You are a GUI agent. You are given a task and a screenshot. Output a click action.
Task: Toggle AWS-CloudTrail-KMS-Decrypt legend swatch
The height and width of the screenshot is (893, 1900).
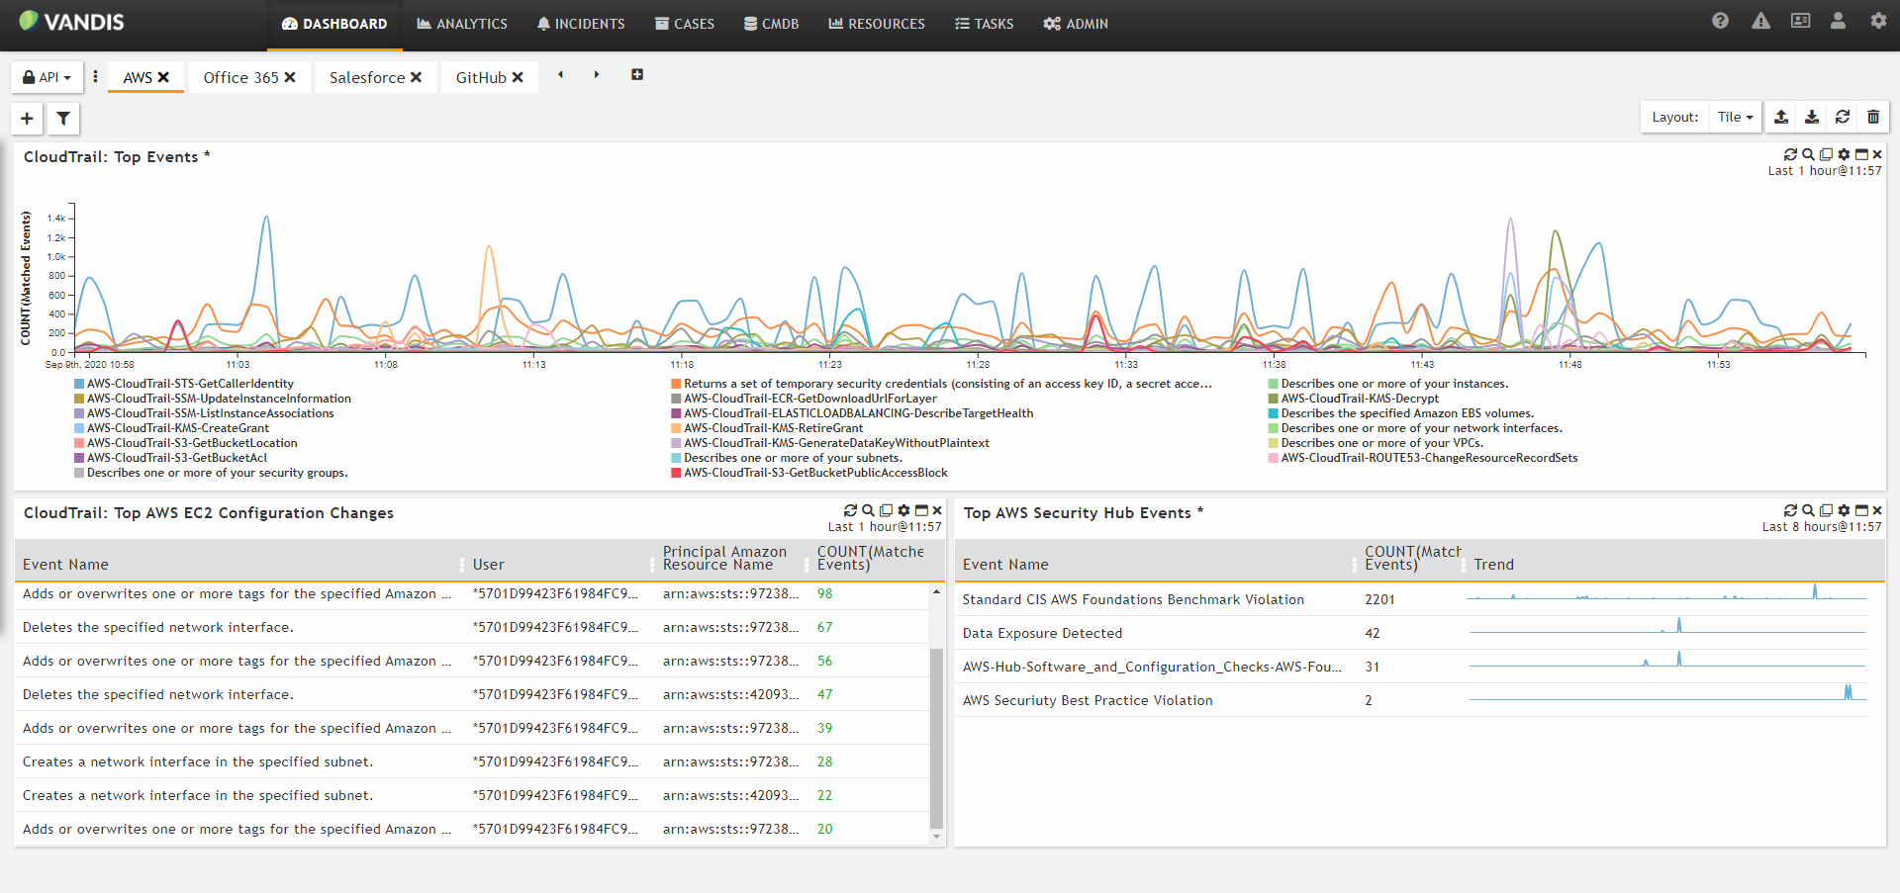1274,399
